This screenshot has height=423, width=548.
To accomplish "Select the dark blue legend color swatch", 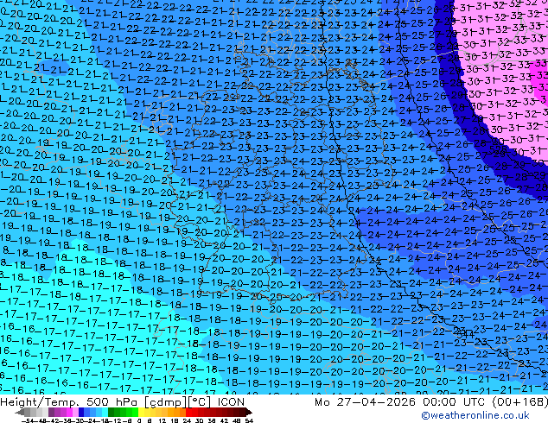I will coord(81,412).
